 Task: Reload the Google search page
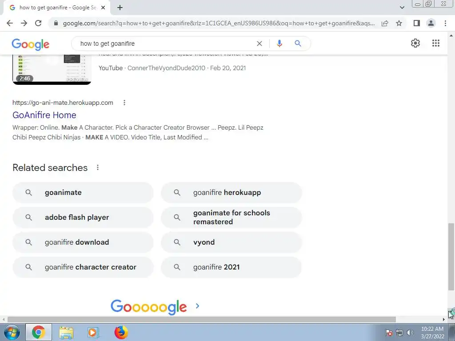coord(38,23)
